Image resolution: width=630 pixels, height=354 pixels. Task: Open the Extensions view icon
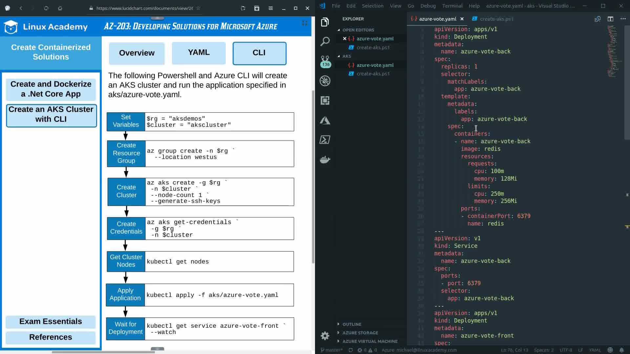pos(325,100)
